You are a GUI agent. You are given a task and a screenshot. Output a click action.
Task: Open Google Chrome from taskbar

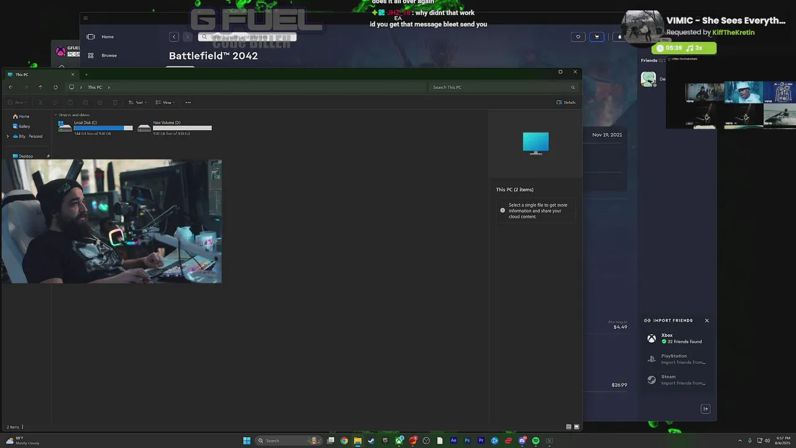344,441
